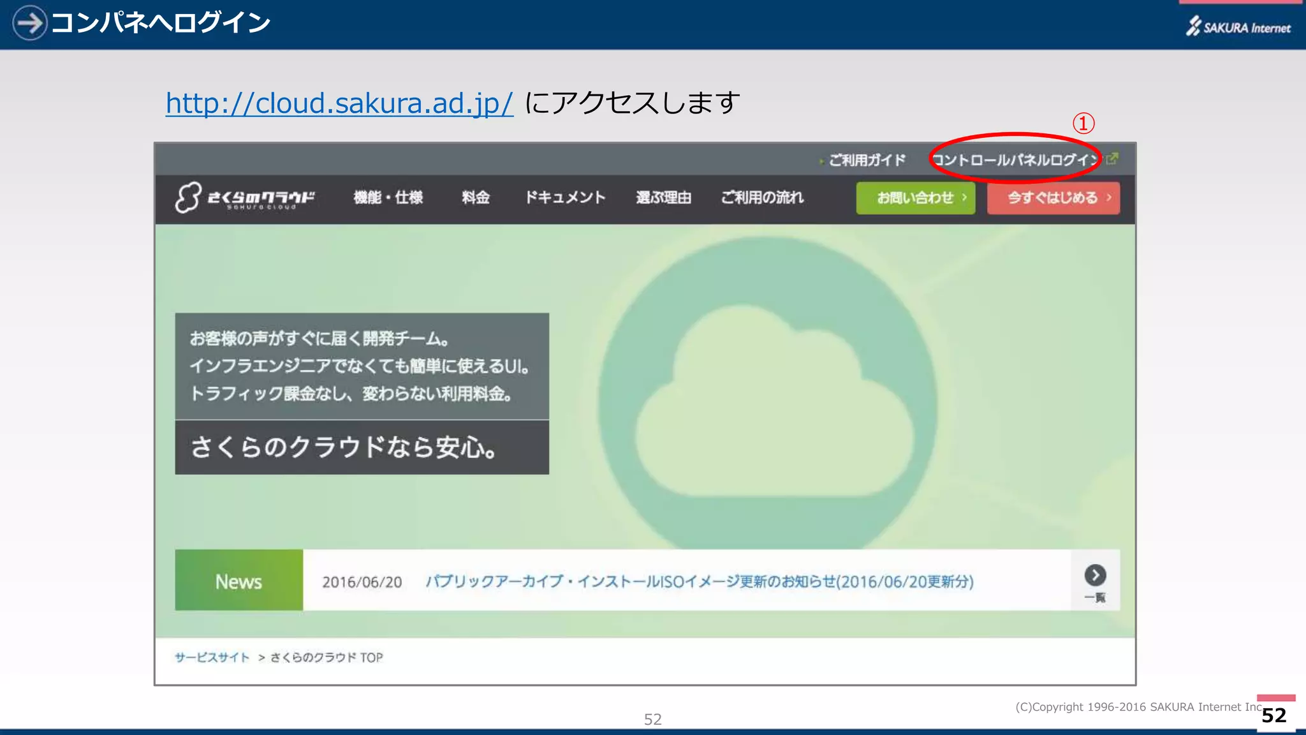Click the コントロールパネルログイン link
Screen dimensions: 1306x735
pyautogui.click(x=1017, y=160)
